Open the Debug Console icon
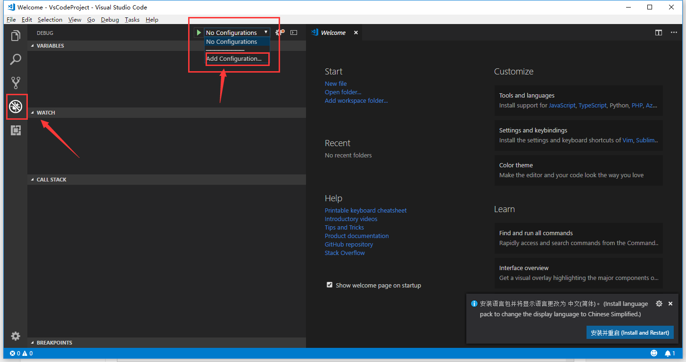Image resolution: width=686 pixels, height=362 pixels. 294,33
